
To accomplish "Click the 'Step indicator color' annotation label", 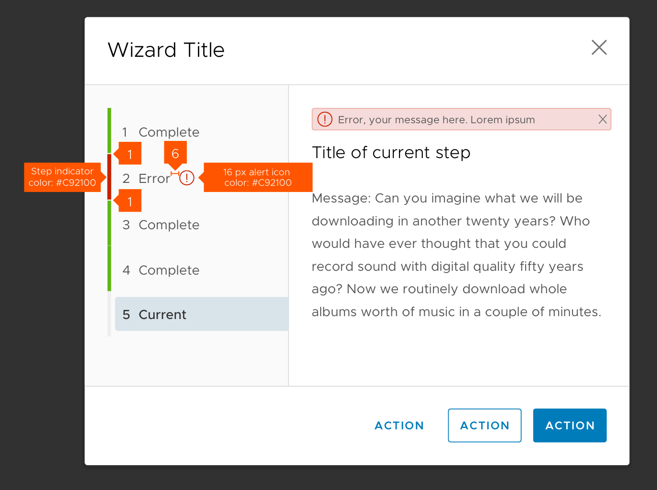I will [x=62, y=177].
